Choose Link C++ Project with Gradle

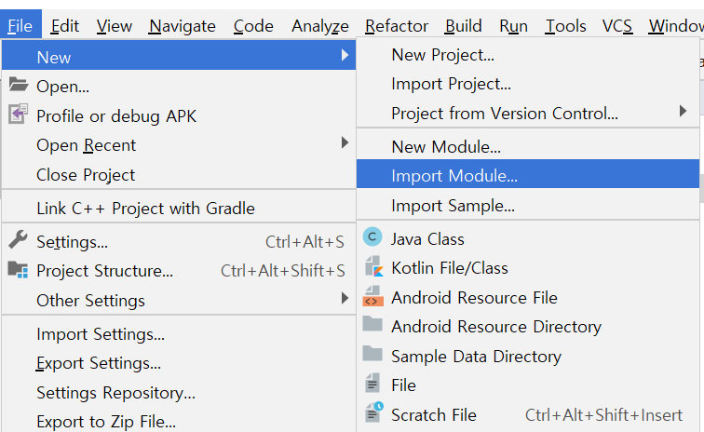pyautogui.click(x=179, y=207)
